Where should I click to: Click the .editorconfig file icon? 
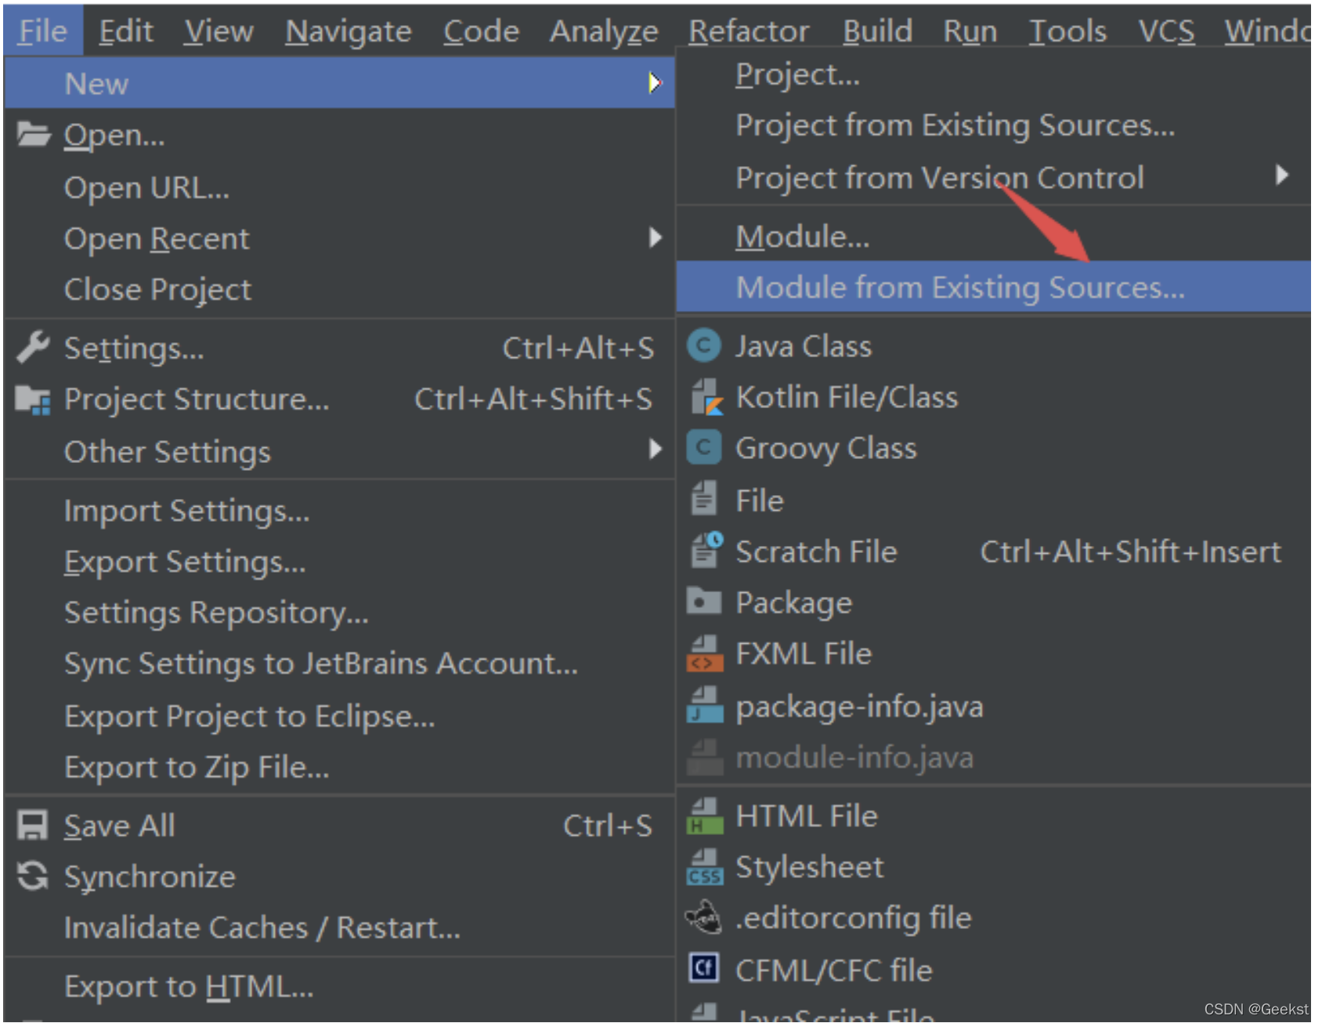point(704,917)
